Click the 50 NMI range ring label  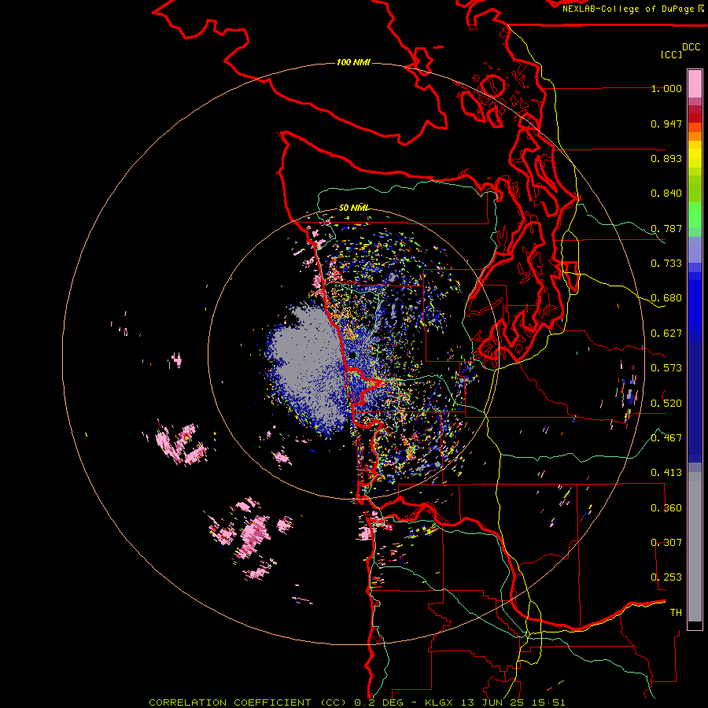pos(353,208)
